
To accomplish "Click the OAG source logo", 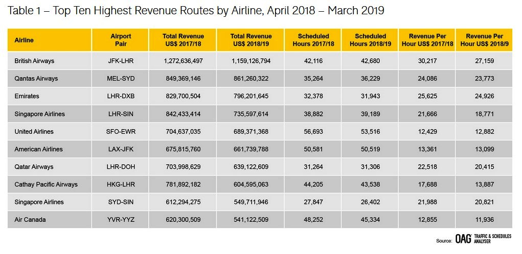I will [483, 238].
